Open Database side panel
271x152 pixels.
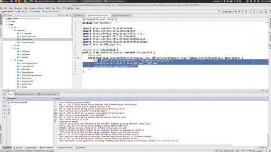(270, 37)
